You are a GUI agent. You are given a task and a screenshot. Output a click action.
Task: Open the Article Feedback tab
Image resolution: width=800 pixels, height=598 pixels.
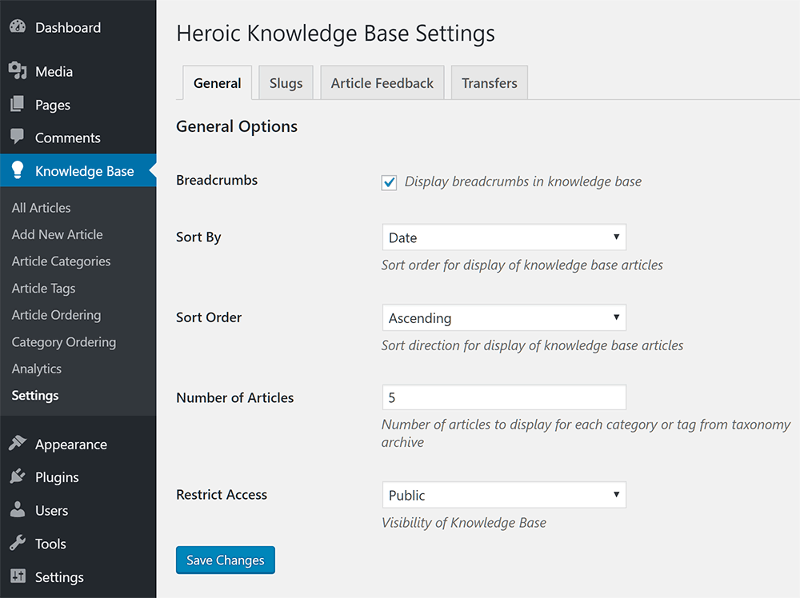pos(382,83)
